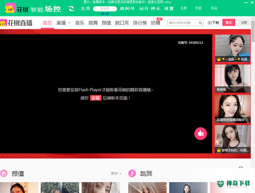This screenshot has height=193, width=255.
Task: Open 主页 in the green toolbar
Action: [86, 9]
